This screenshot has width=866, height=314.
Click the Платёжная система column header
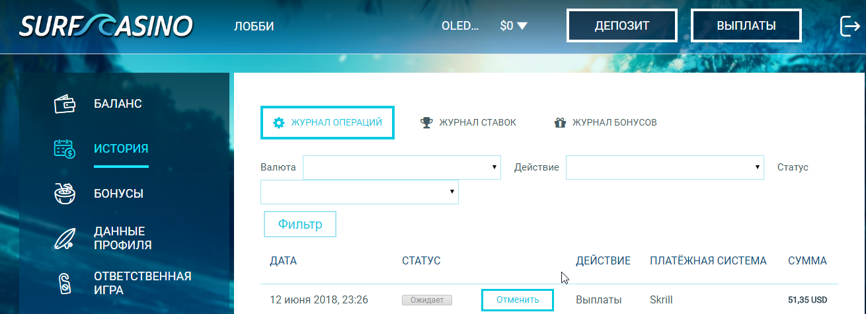click(x=708, y=261)
